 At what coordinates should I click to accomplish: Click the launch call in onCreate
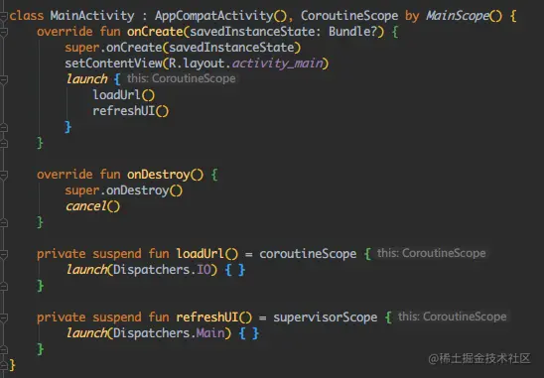(x=86, y=79)
